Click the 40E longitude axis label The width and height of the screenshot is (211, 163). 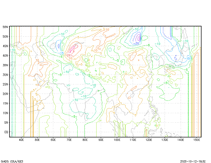pos(21,140)
